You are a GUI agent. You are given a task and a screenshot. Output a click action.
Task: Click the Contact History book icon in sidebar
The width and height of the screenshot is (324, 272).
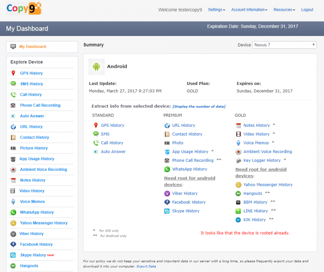tap(13, 137)
